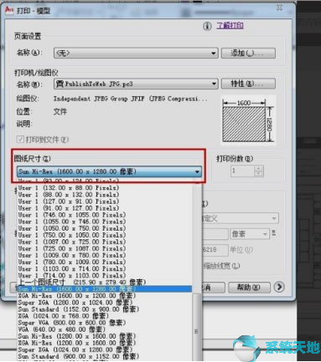Select XGA Hi-Res (1200.00 x 1600.00 像素)
This screenshot has width=321, height=362.
105,343
